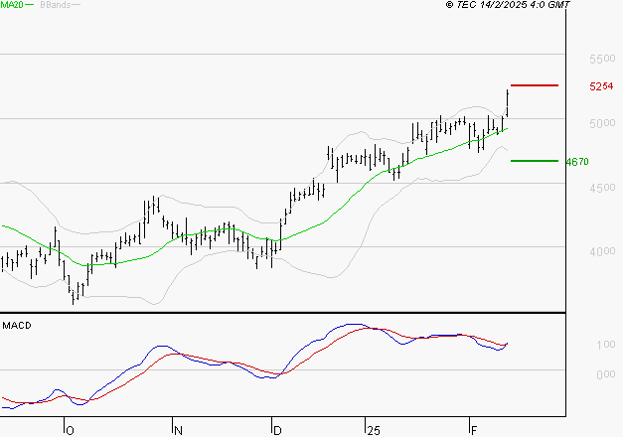Click the green 4670 support line
This screenshot has width=623, height=437.
coord(535,161)
